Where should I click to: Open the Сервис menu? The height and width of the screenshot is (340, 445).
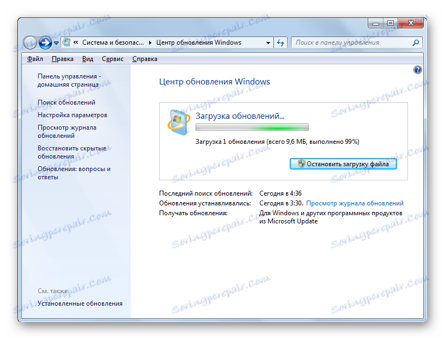113,59
